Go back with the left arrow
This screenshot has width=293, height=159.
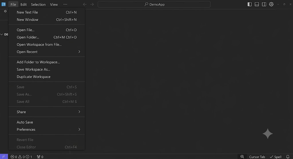click(85, 4)
